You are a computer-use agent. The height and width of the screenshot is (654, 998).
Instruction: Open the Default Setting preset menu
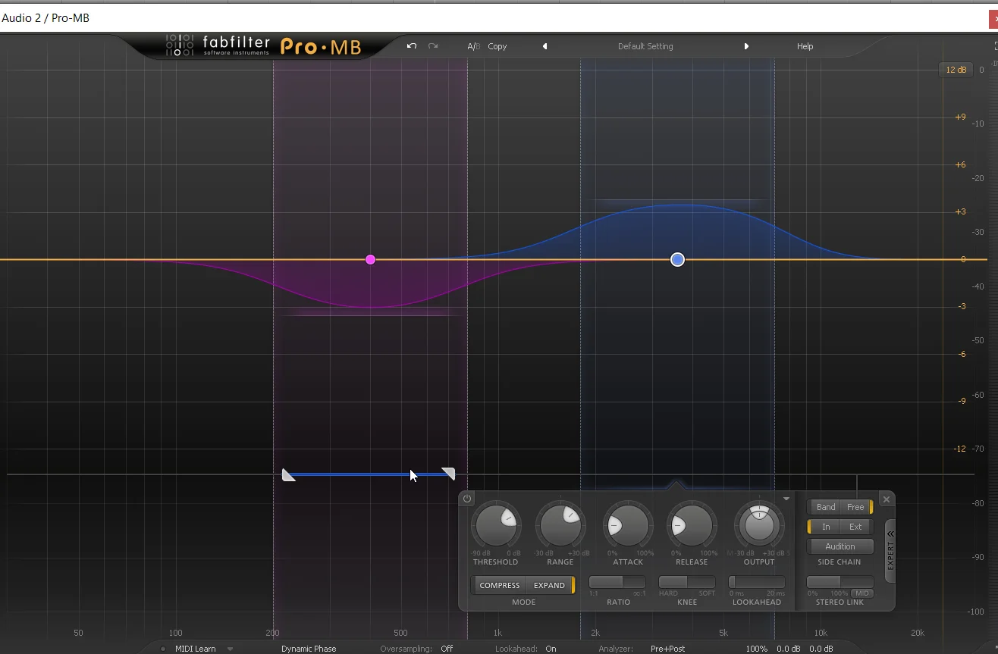coord(645,46)
